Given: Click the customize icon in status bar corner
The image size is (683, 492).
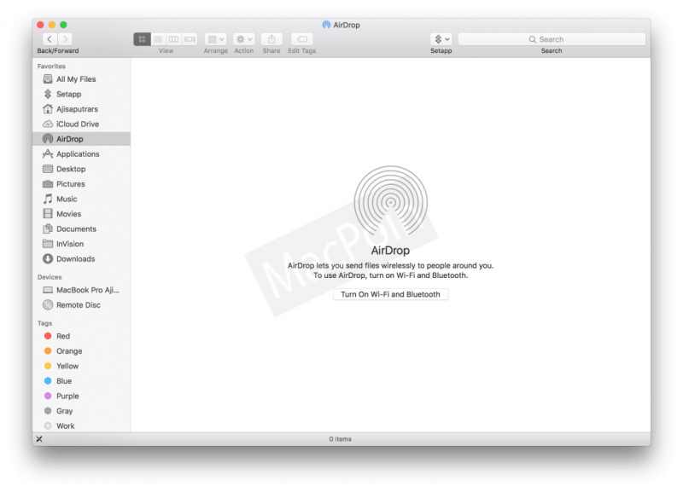Looking at the screenshot, I should 39,439.
